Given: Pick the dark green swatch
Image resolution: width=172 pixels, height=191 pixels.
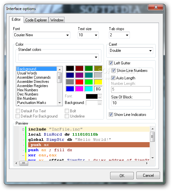Looking at the screenshot, I should 89,68.
